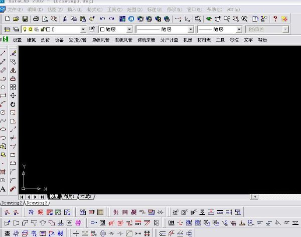This screenshot has width=301, height=237.
Task: Toggle layer 0 lock icon
Action: [x=43, y=29]
